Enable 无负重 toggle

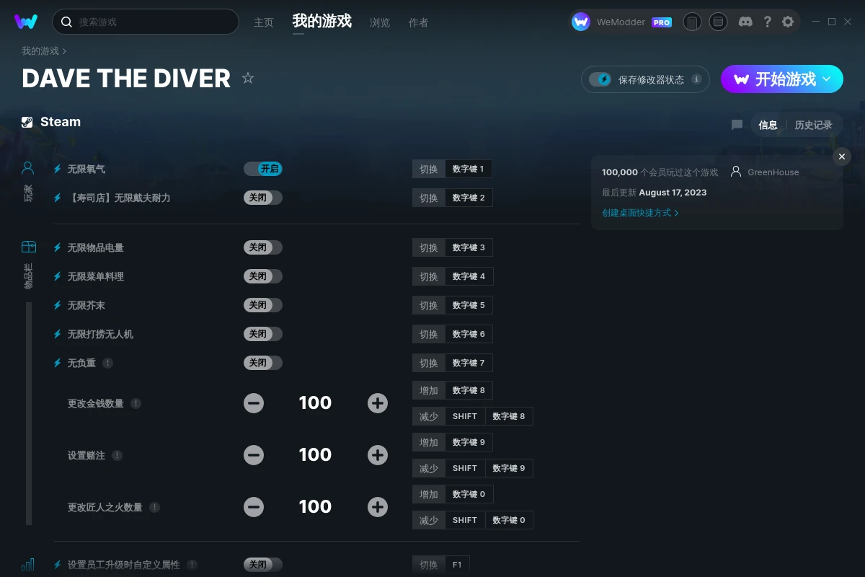tap(263, 363)
